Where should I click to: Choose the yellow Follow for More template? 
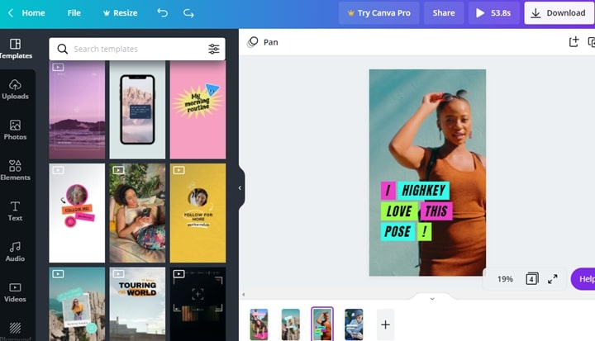point(198,213)
